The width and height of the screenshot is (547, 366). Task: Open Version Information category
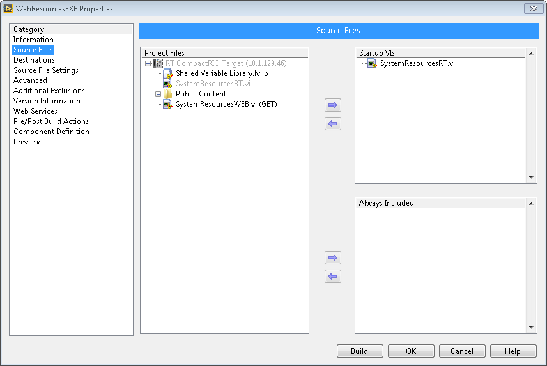47,101
